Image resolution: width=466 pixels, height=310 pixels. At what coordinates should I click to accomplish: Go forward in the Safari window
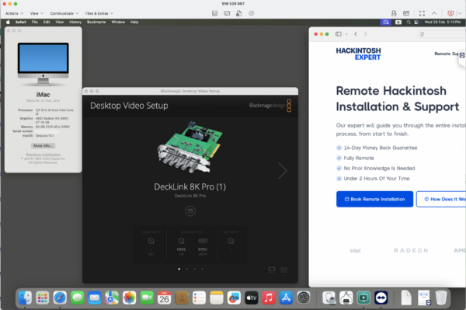pyautogui.click(x=365, y=34)
